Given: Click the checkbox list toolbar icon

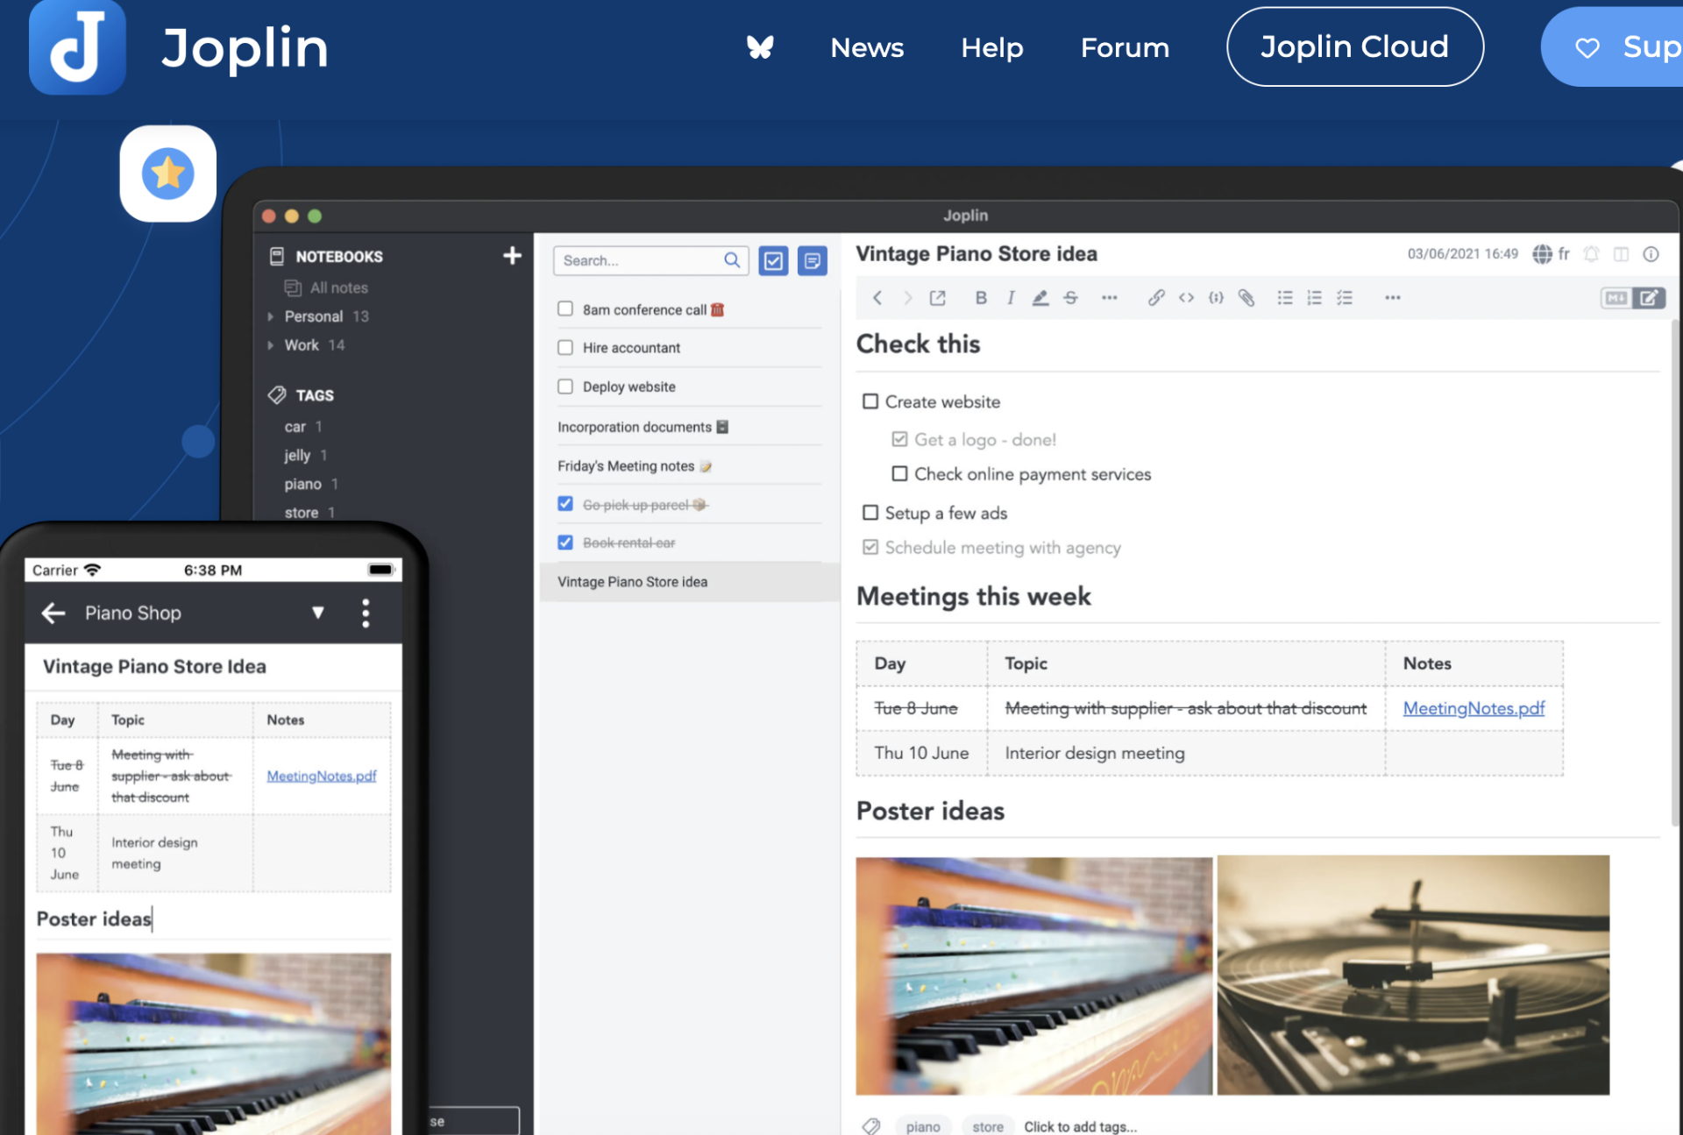Looking at the screenshot, I should click(x=1345, y=298).
